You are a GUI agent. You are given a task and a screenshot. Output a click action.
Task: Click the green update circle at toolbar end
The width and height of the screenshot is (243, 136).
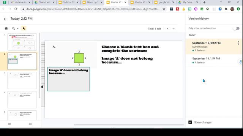(238, 9)
